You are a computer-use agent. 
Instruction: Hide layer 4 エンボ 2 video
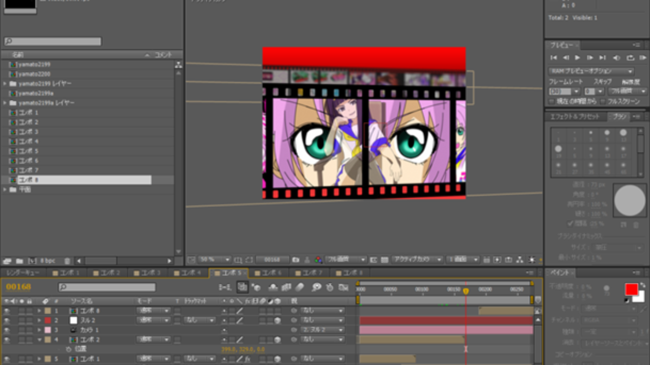7,340
